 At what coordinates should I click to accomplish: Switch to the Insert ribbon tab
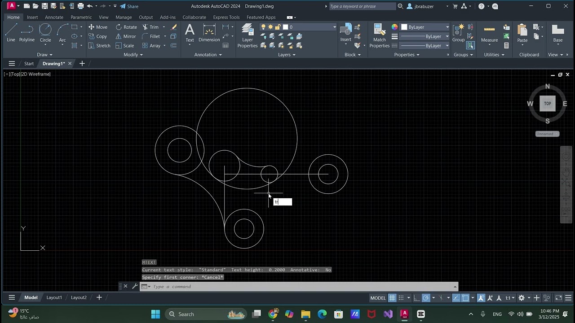tap(32, 17)
